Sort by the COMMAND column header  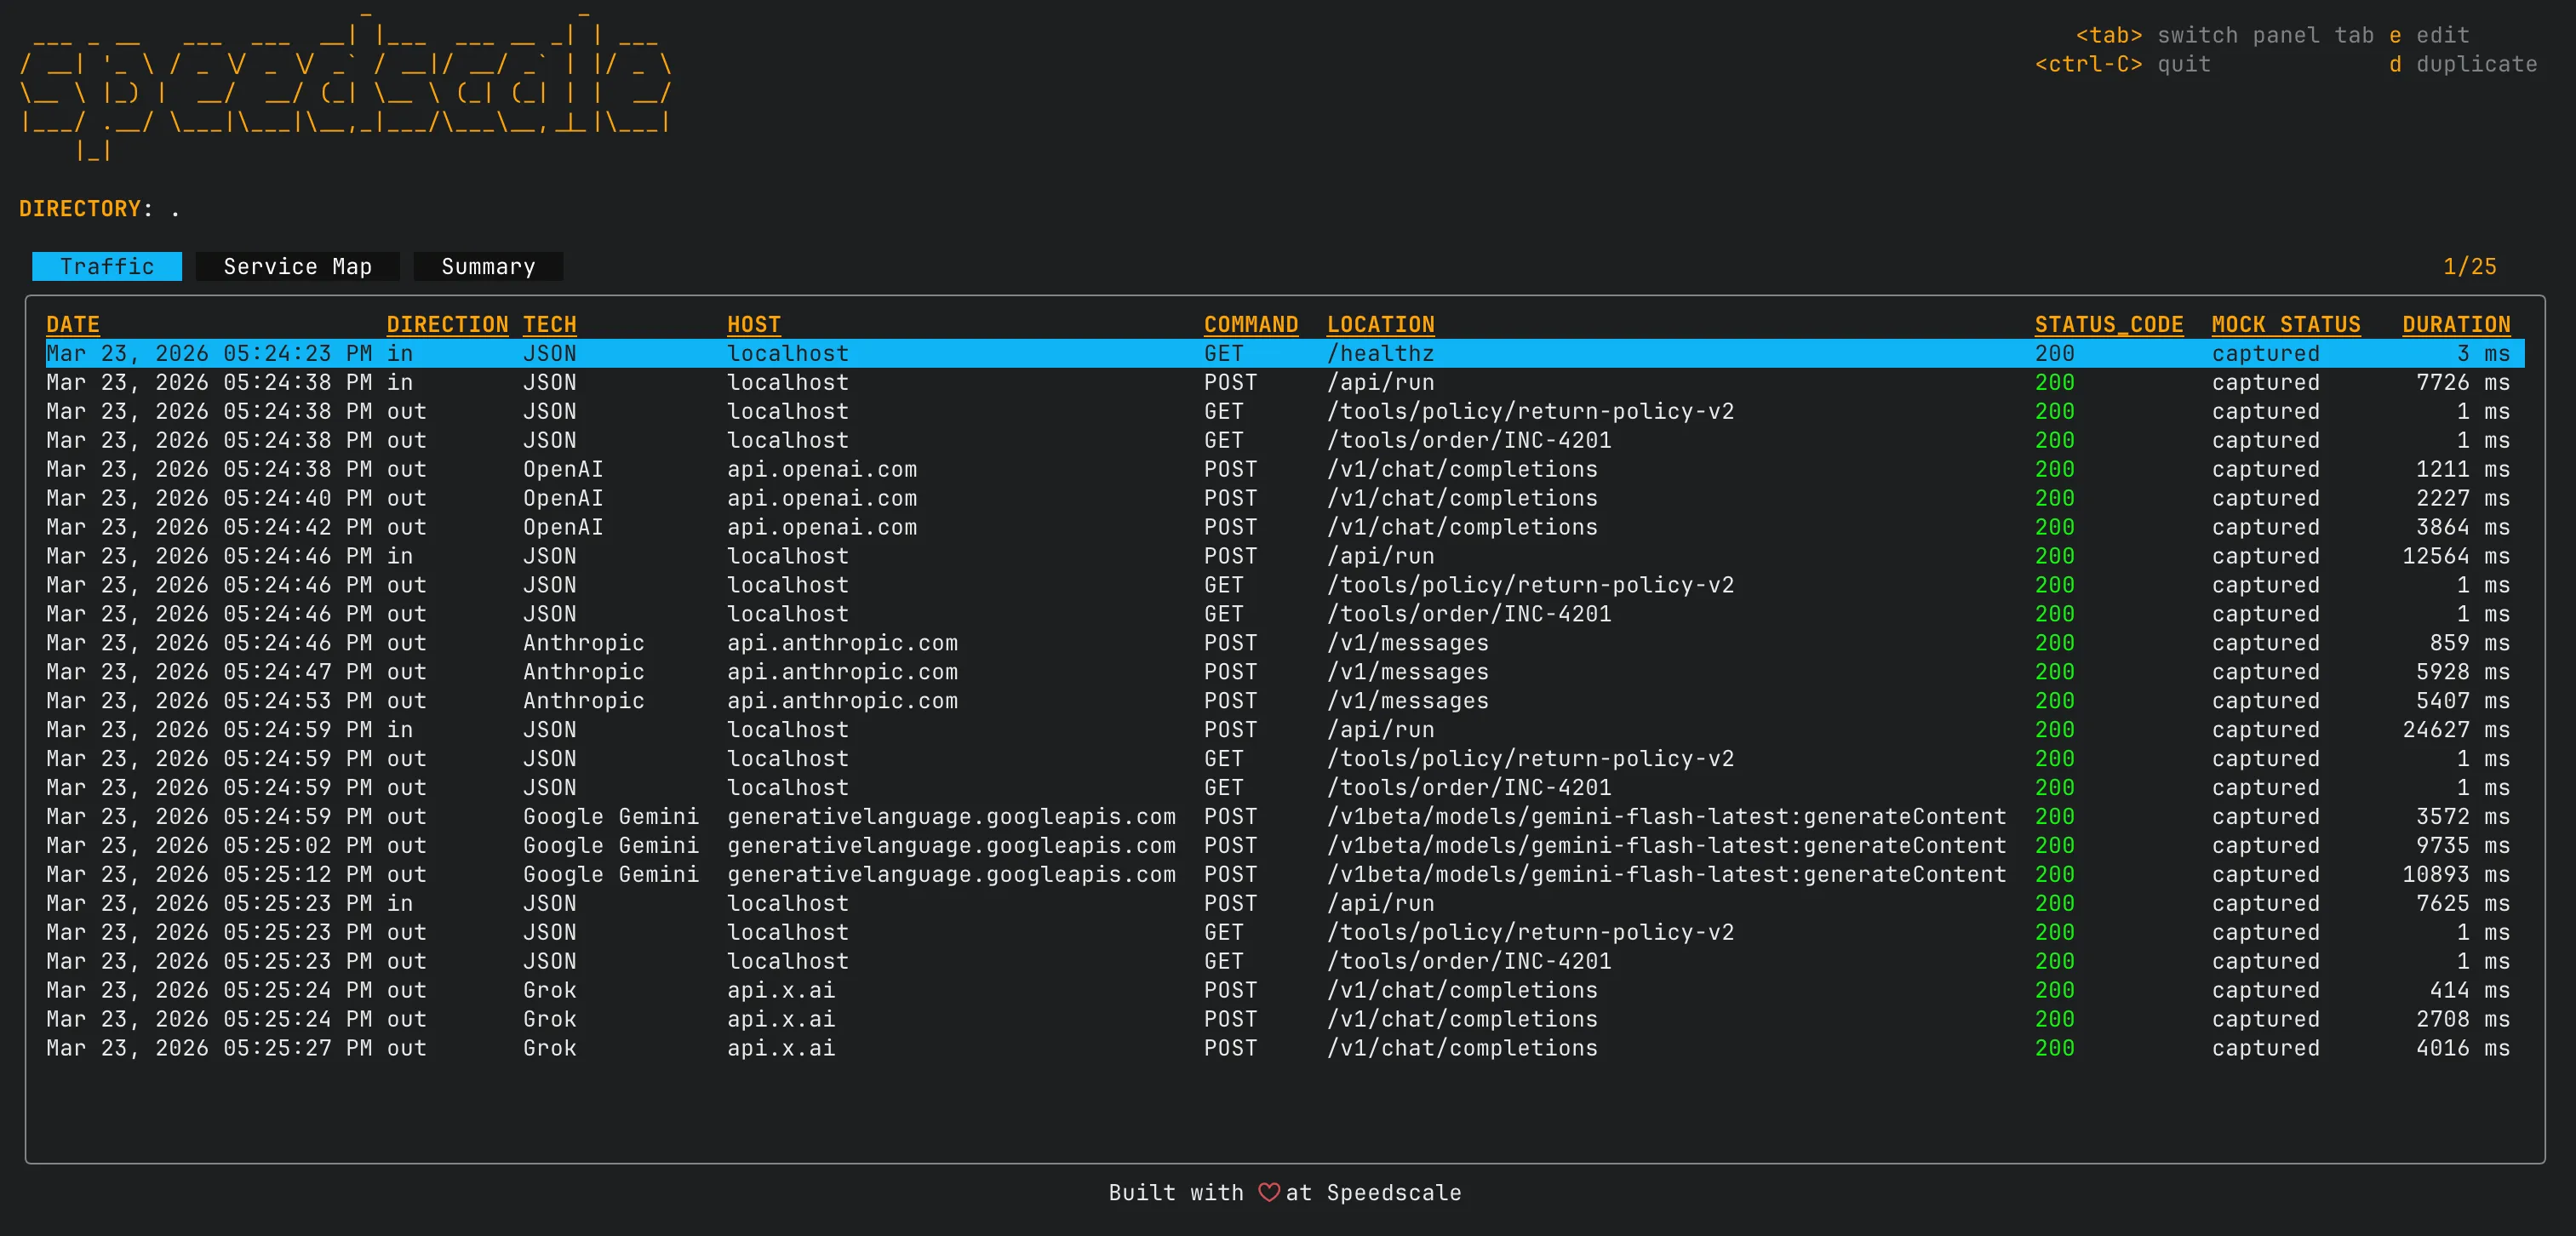[x=1250, y=324]
